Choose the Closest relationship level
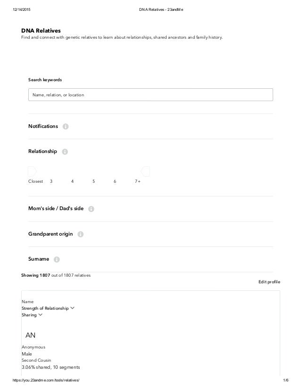301x390 pixels. tap(35, 181)
